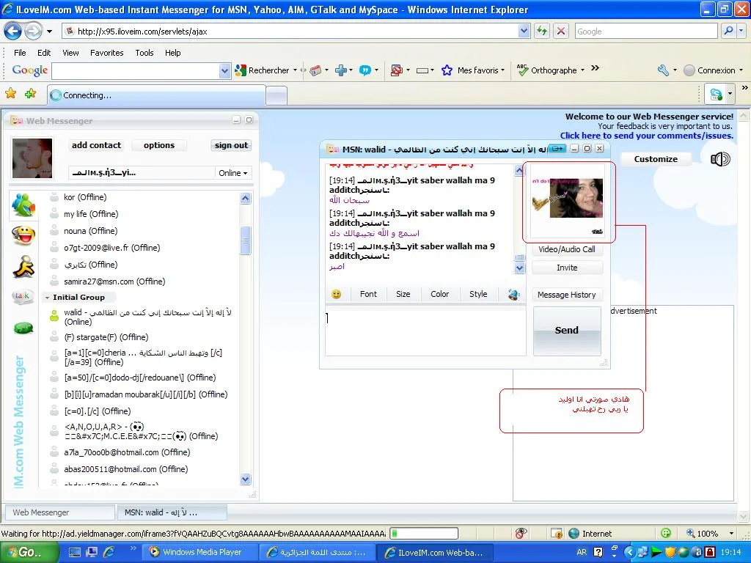The height and width of the screenshot is (563, 751).
Task: Open the Size dropdown in chat toolbar
Action: tap(403, 294)
